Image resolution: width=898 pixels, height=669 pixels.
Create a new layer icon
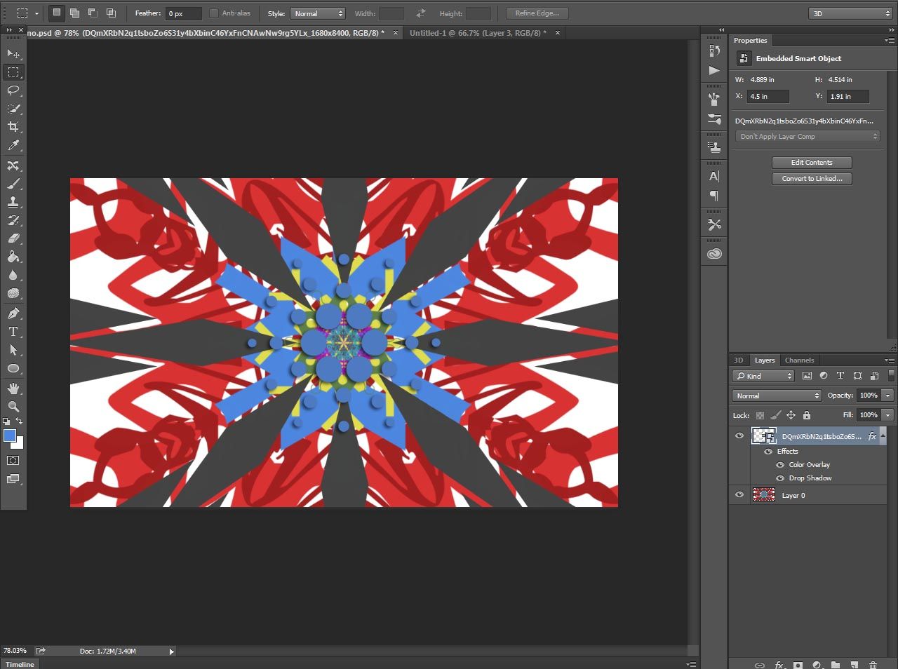coord(854,665)
